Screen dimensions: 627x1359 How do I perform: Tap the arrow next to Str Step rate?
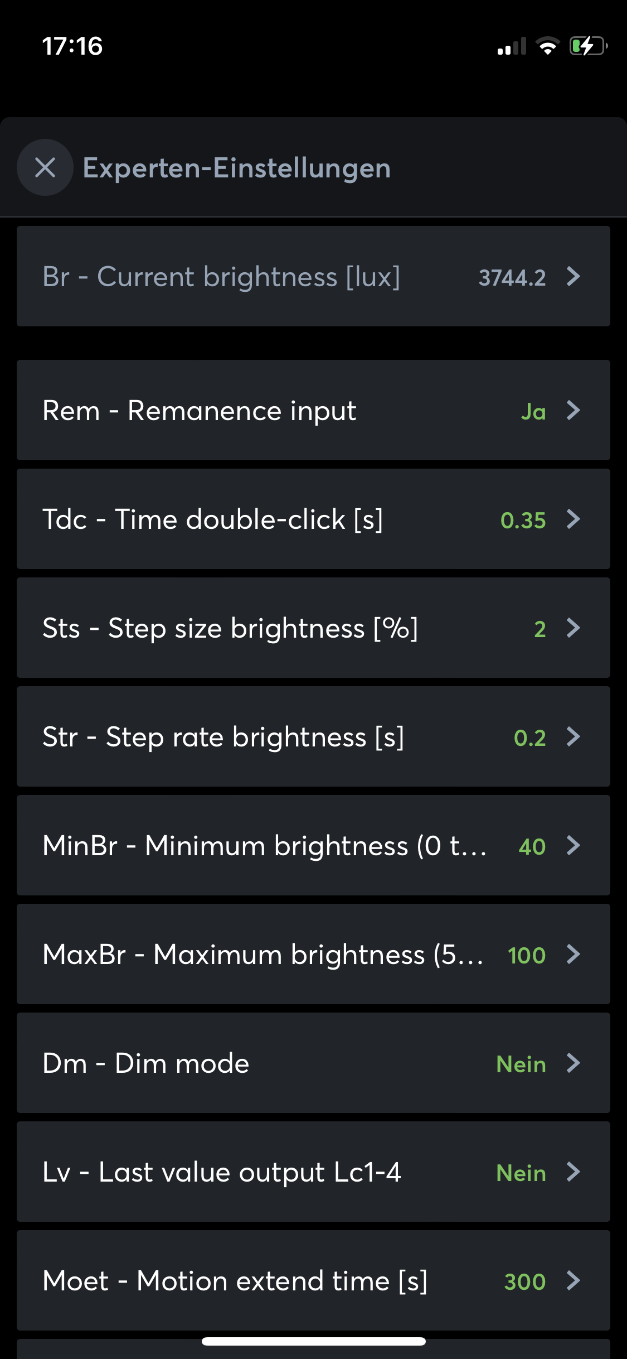pyautogui.click(x=573, y=736)
